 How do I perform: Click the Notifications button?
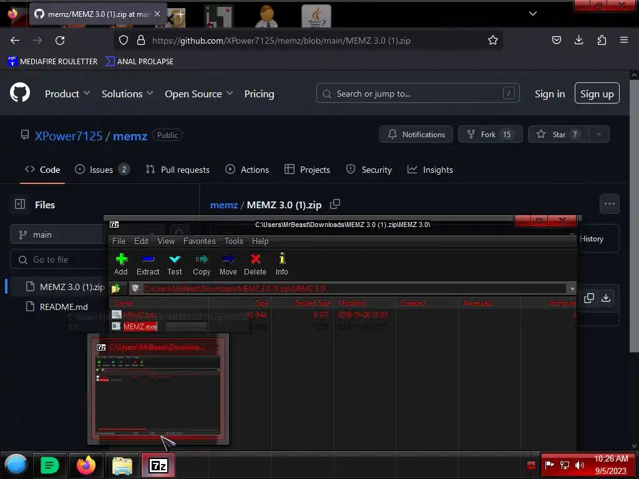(x=416, y=135)
